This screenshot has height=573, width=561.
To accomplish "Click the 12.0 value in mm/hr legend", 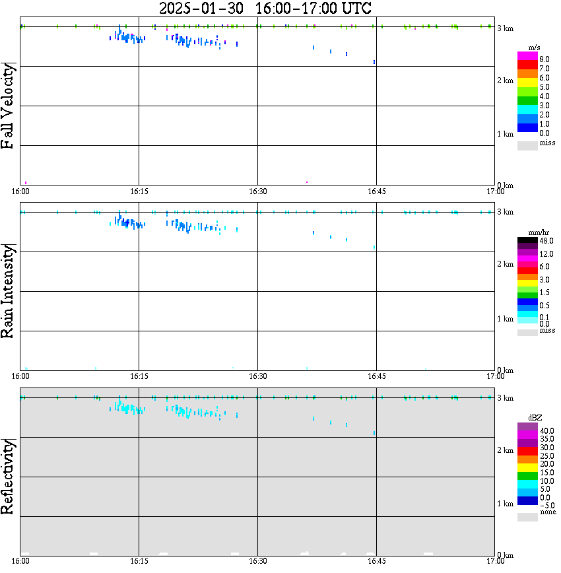I will click(546, 254).
